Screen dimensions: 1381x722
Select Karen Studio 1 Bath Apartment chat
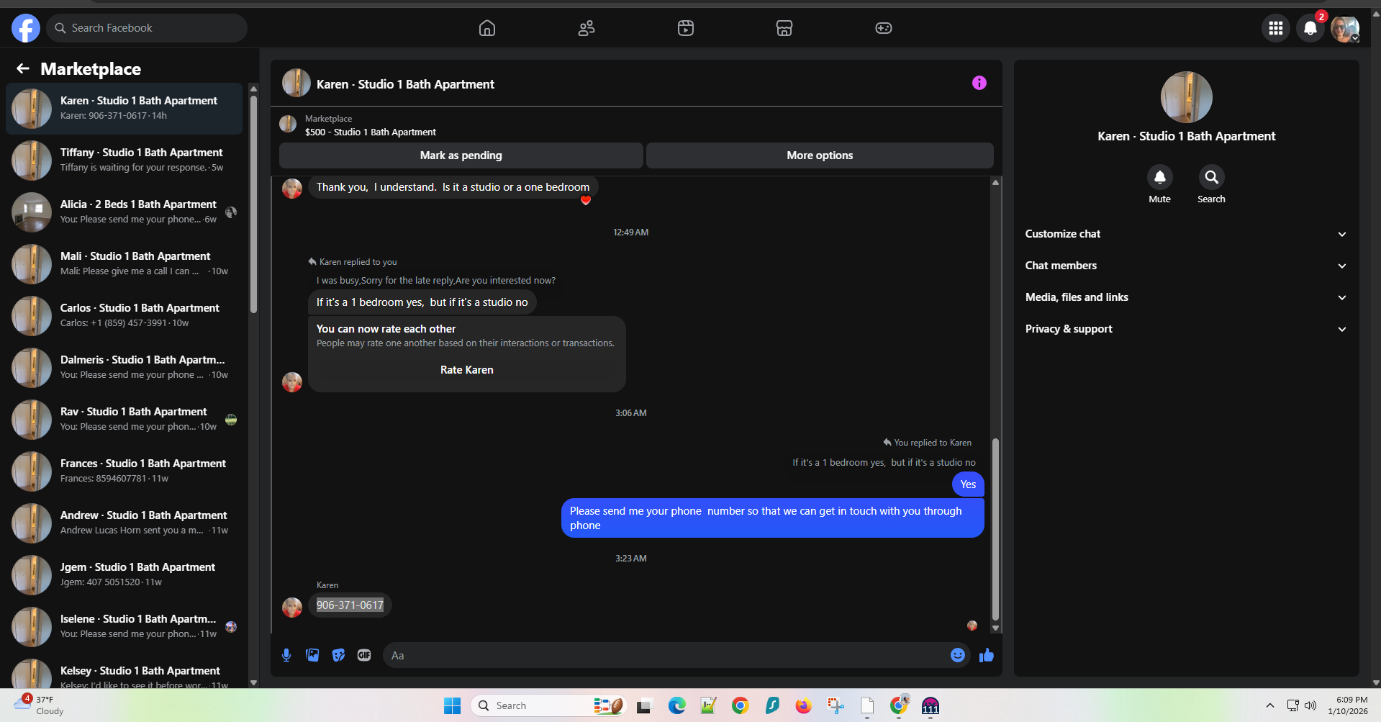[x=124, y=109]
